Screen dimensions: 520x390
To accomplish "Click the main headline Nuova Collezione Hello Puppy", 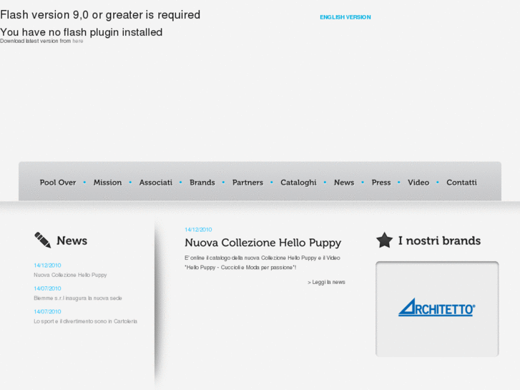I will point(263,243).
